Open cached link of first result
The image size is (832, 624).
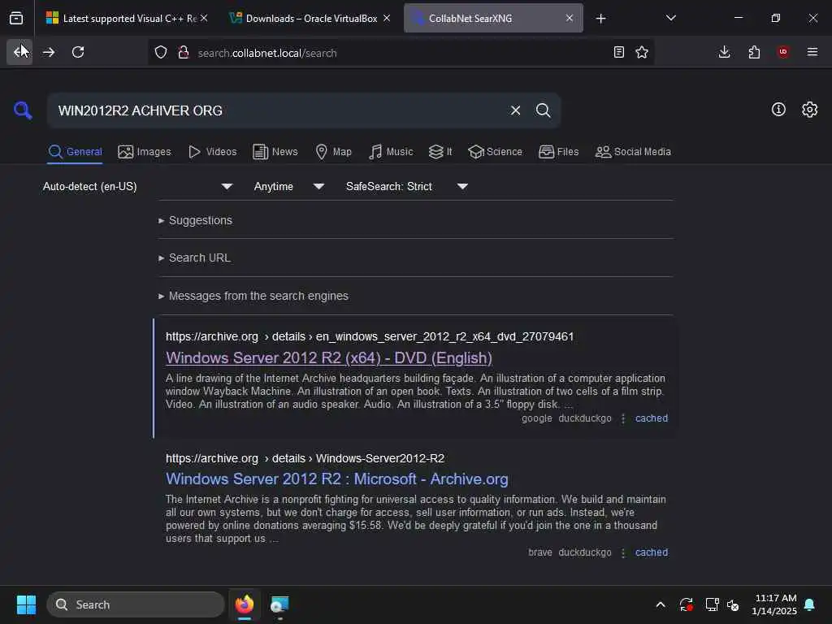pyautogui.click(x=651, y=418)
